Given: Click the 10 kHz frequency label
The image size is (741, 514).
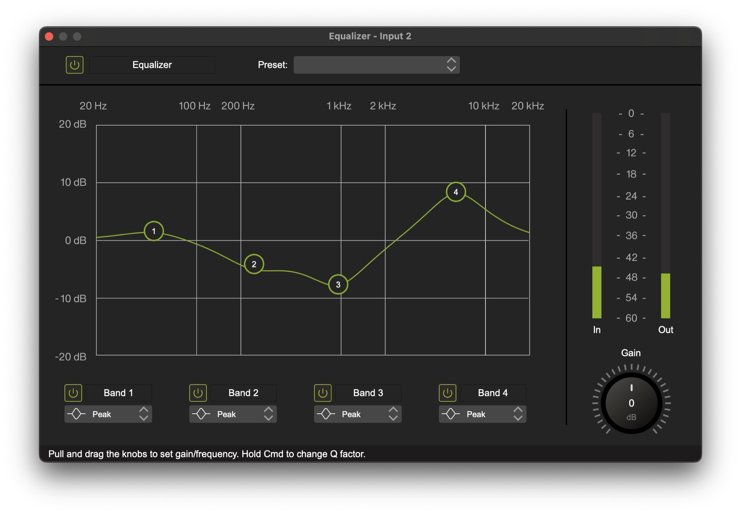Looking at the screenshot, I should point(484,106).
